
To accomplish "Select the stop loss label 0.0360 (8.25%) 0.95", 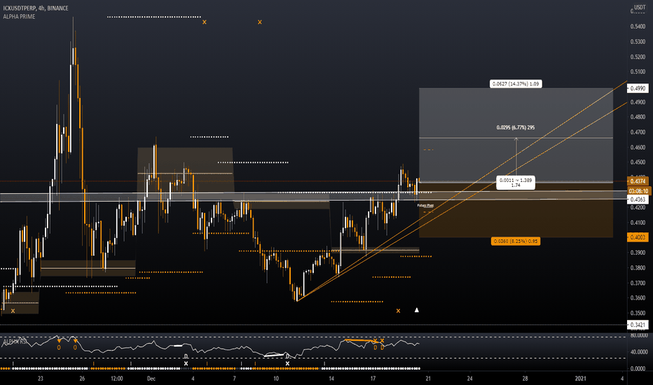I will click(x=516, y=241).
